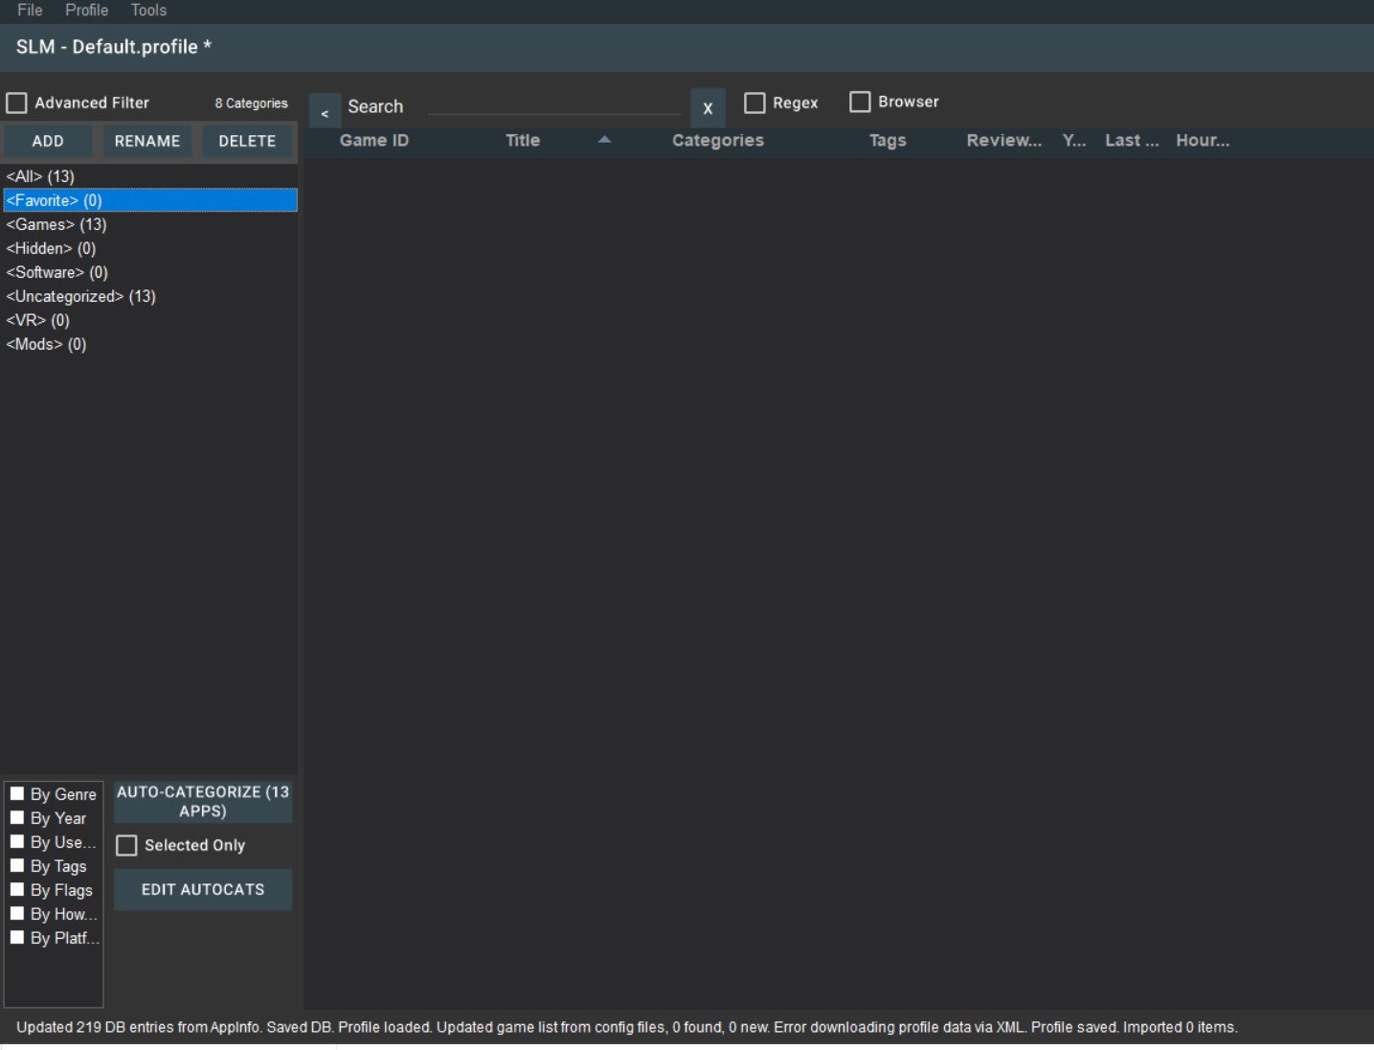Sort by the Tags column header
Viewport: 1374px width, 1050px height.
(x=888, y=141)
